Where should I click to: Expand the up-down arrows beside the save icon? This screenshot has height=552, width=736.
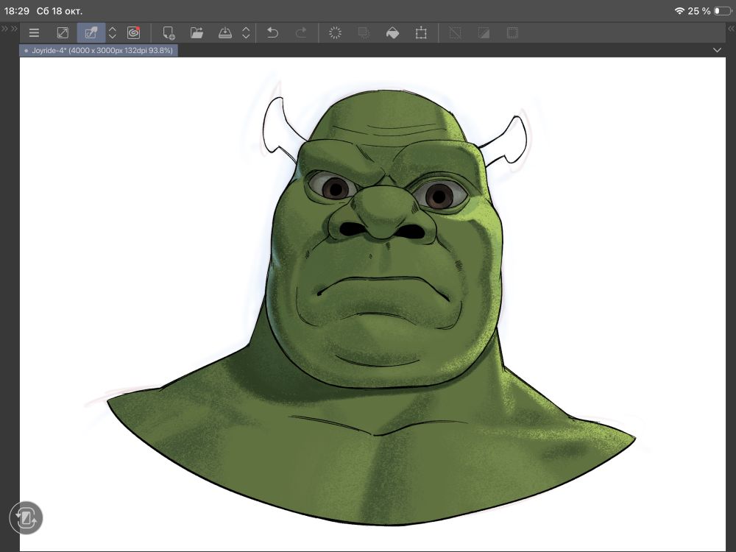pyautogui.click(x=246, y=33)
